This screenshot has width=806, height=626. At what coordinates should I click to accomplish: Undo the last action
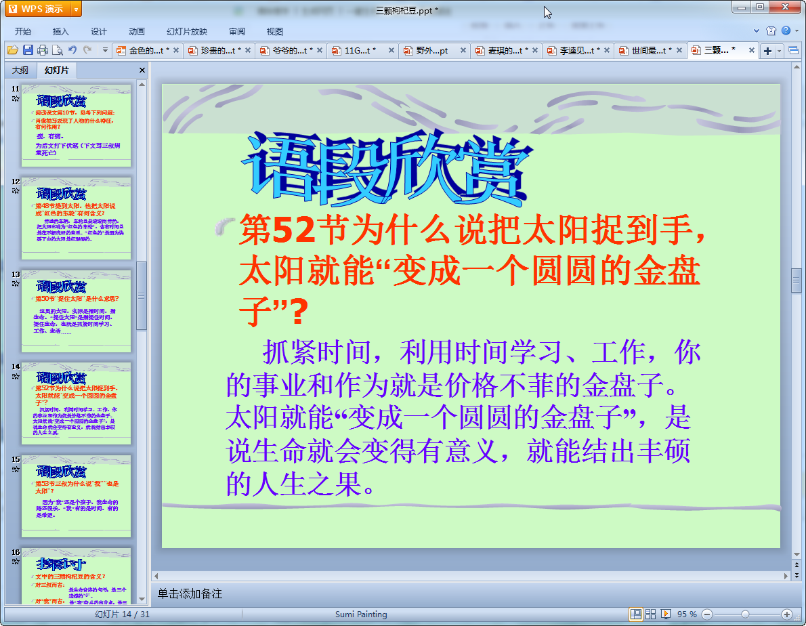click(x=72, y=50)
